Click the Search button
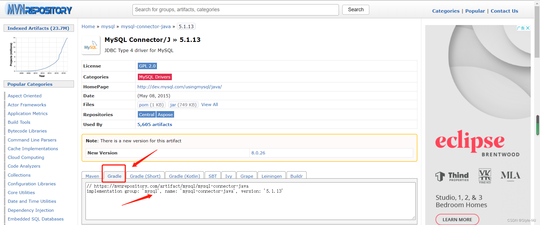The image size is (540, 225). (x=355, y=10)
